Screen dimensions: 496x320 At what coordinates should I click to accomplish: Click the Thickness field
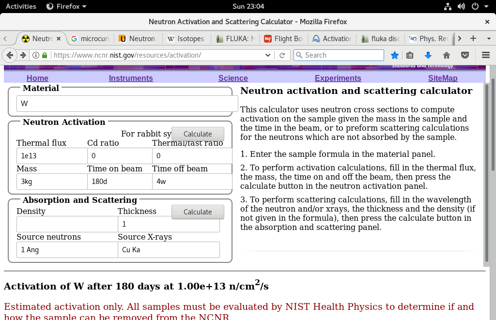(169, 224)
